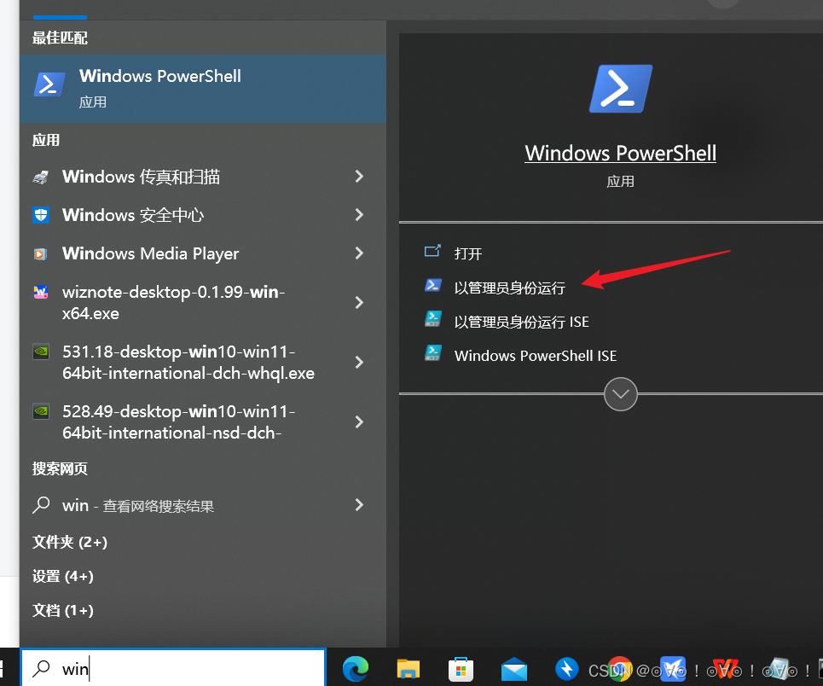Open Google Chrome from the taskbar
The height and width of the screenshot is (686, 823).
620,669
